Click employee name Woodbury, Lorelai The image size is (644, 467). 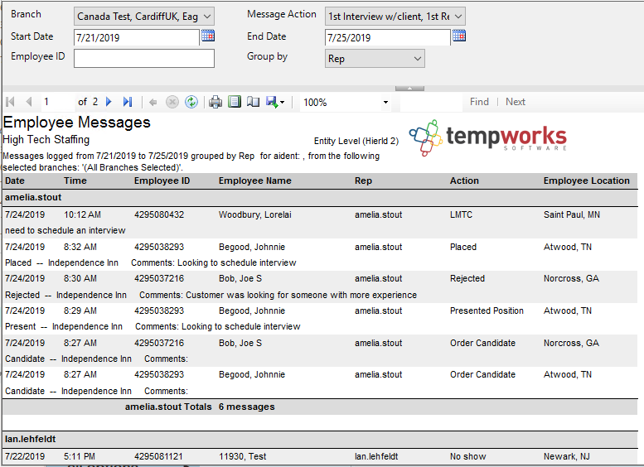[255, 214]
